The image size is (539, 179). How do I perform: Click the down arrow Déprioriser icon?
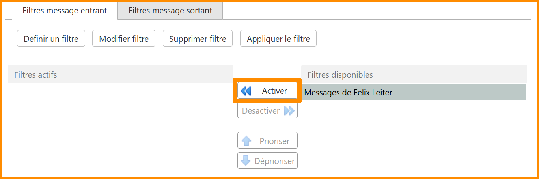click(246, 161)
